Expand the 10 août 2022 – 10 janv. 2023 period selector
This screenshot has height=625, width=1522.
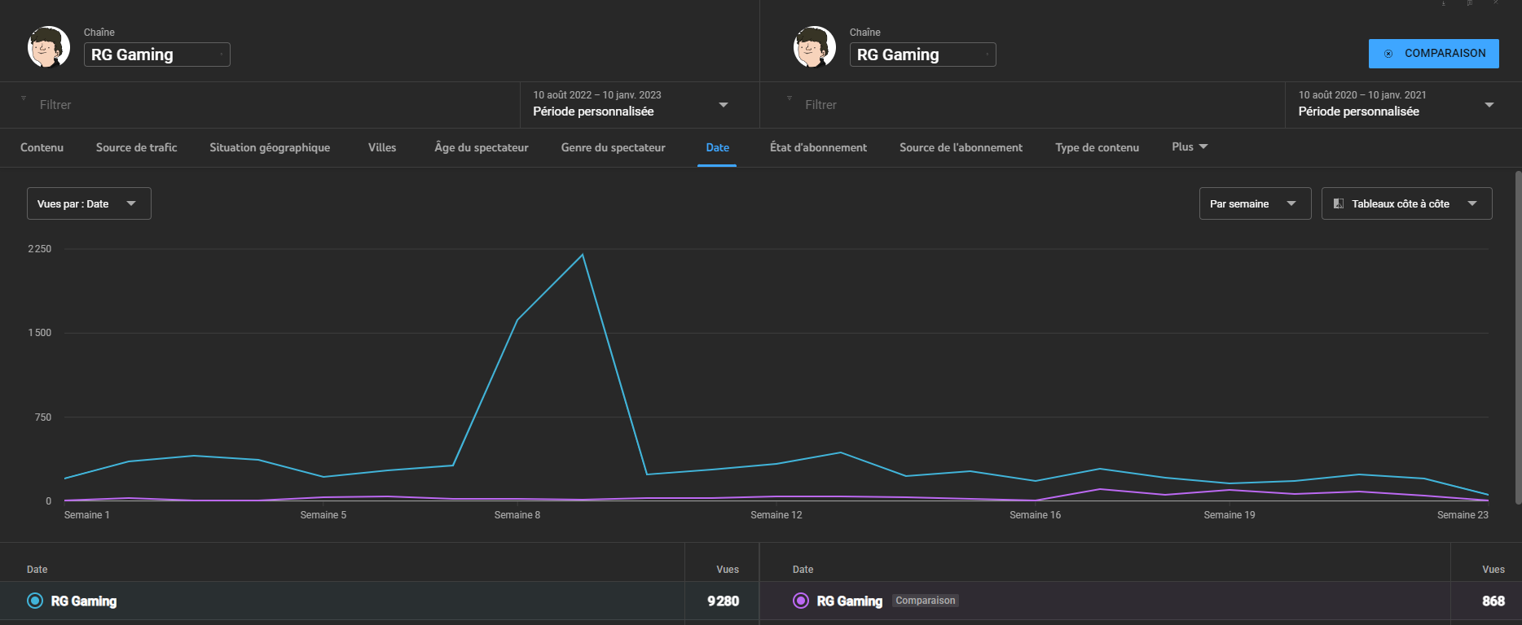pos(631,104)
